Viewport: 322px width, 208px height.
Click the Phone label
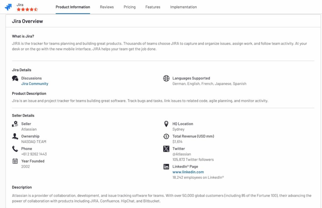pyautogui.click(x=27, y=148)
